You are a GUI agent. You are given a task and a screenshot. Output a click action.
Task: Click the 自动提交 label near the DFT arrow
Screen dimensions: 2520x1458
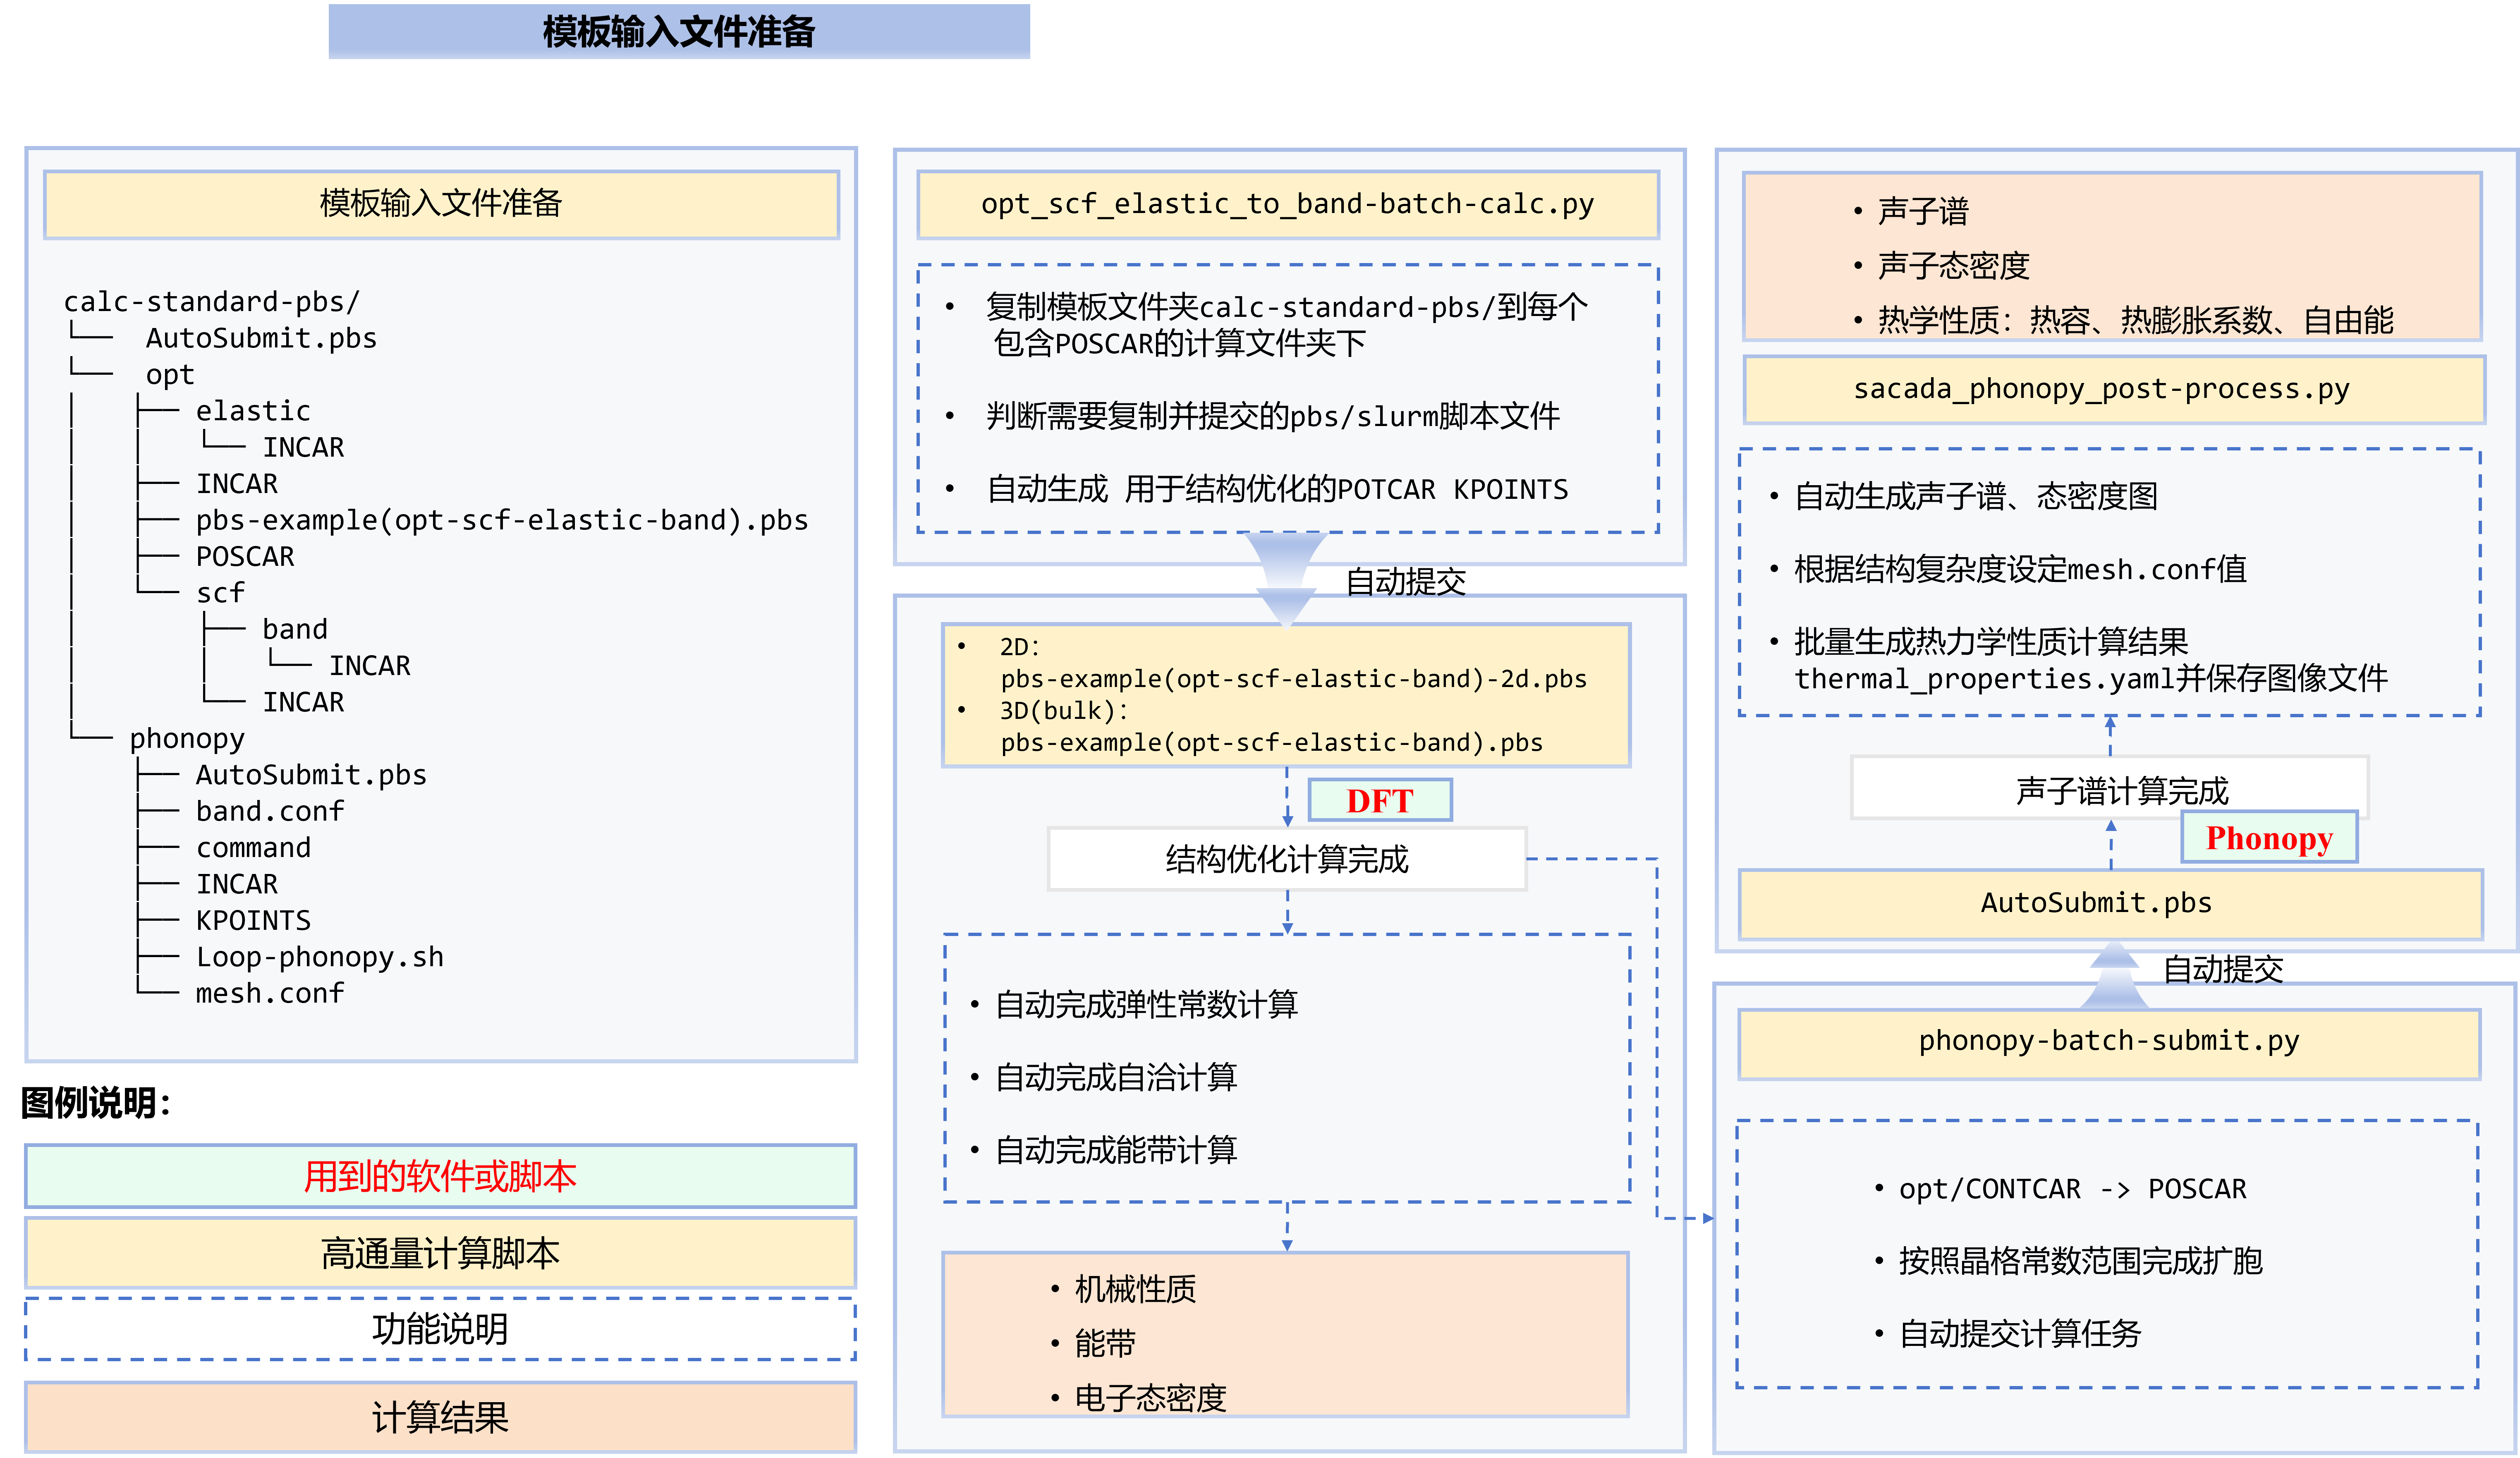(1406, 582)
